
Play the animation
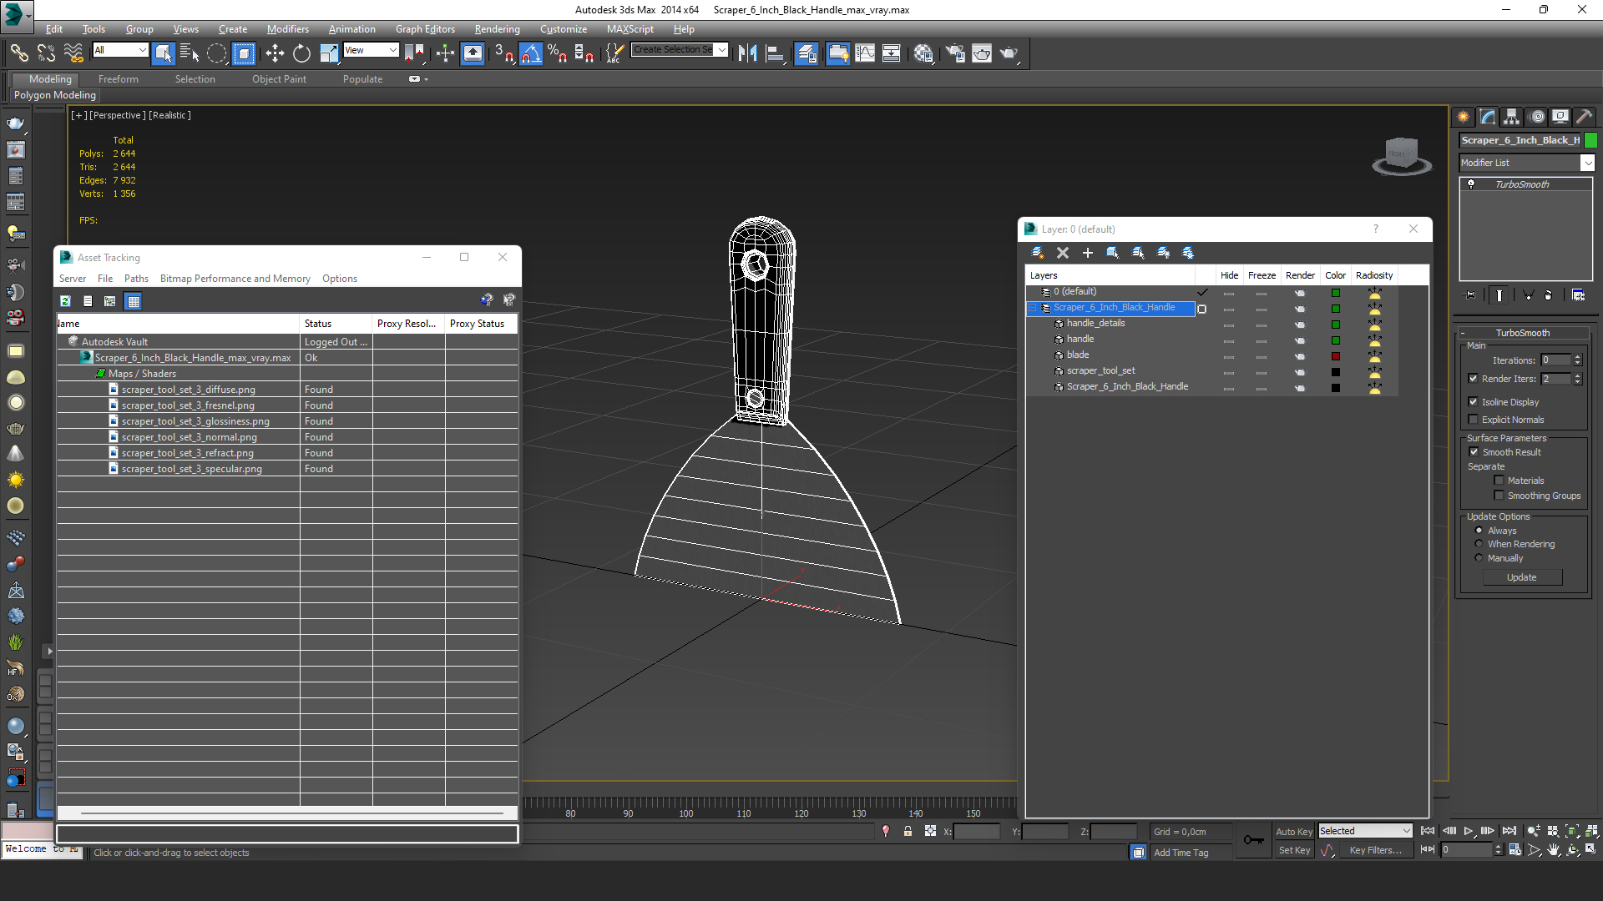1468,831
